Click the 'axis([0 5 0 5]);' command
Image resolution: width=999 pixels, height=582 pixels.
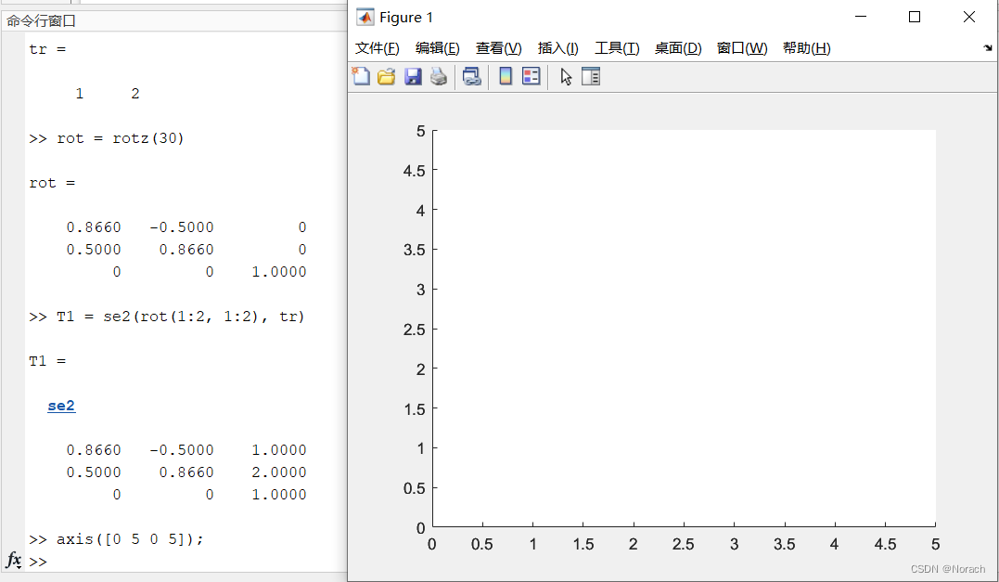(130, 539)
